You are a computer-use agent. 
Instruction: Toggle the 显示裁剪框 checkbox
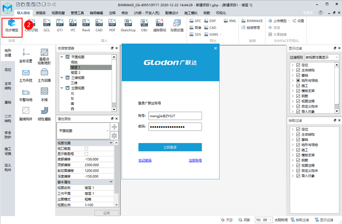[x=86, y=154]
